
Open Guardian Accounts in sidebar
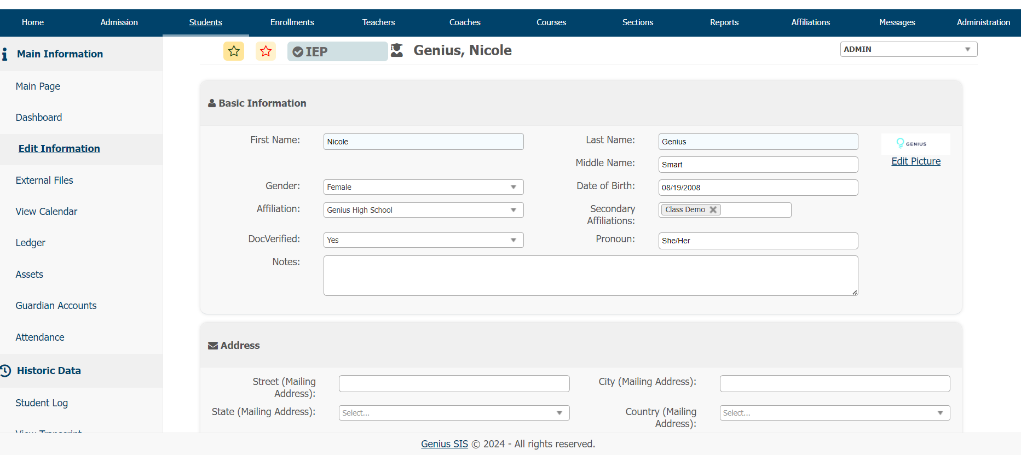pyautogui.click(x=56, y=306)
